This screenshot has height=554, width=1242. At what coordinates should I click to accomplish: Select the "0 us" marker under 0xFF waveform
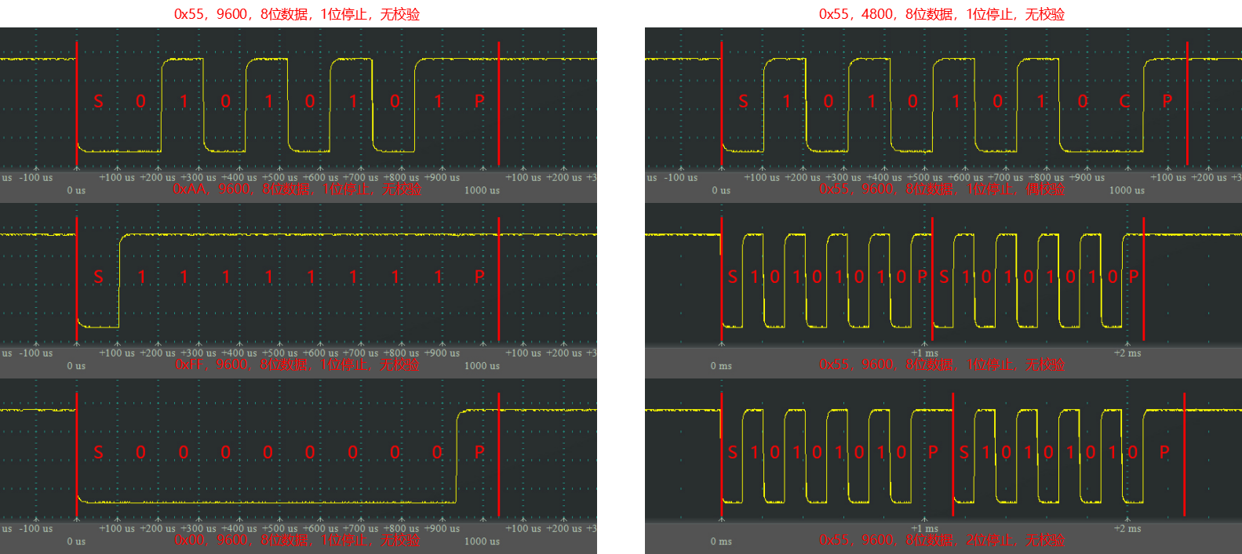click(x=76, y=366)
